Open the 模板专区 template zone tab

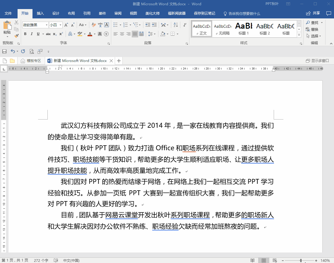31,61
